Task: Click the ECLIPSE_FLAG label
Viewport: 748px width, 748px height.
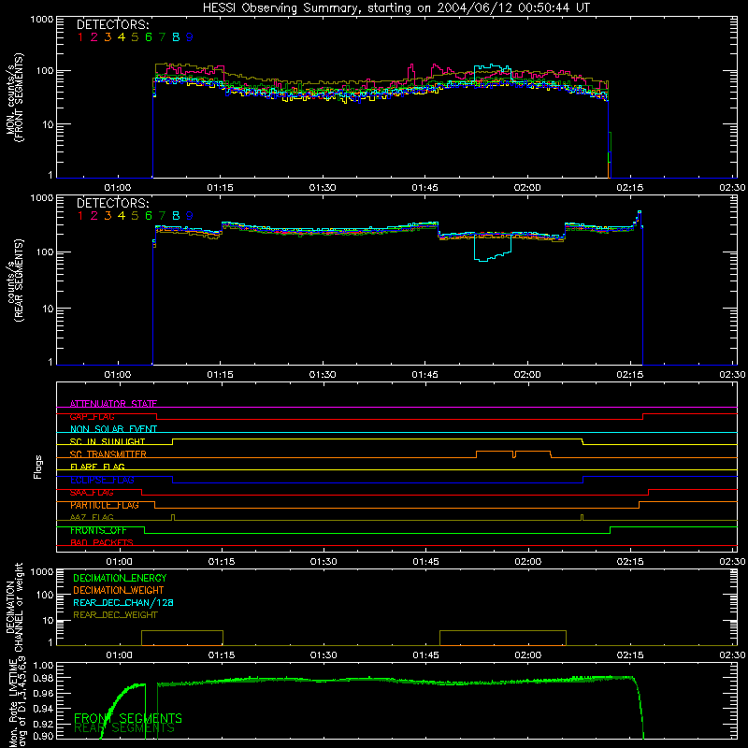Action: (102, 480)
